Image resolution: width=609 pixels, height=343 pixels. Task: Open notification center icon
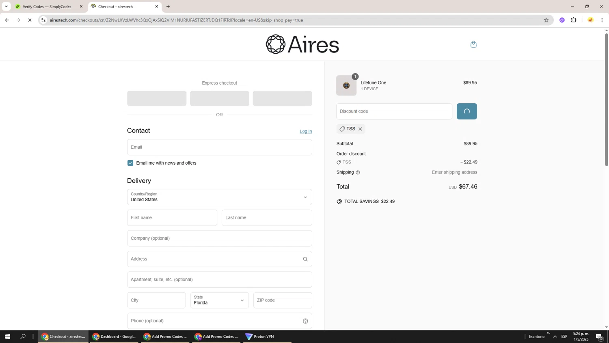[599, 336]
